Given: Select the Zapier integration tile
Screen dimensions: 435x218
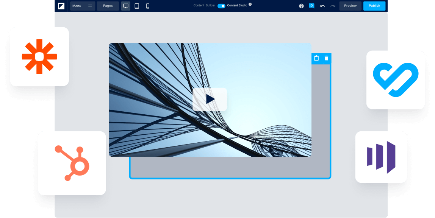Looking at the screenshot, I should click(x=39, y=56).
